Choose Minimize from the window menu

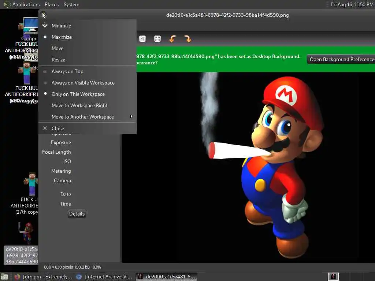[x=87, y=26]
